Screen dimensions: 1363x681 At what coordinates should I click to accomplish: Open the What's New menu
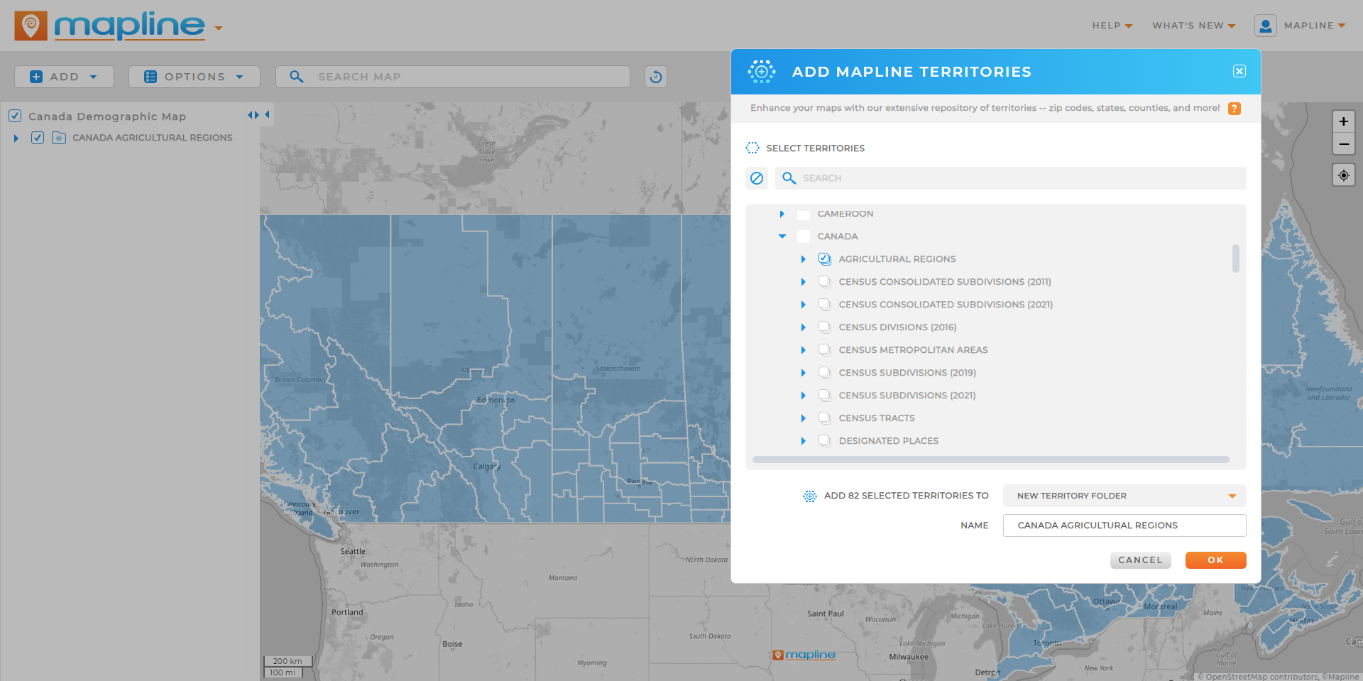click(x=1193, y=26)
